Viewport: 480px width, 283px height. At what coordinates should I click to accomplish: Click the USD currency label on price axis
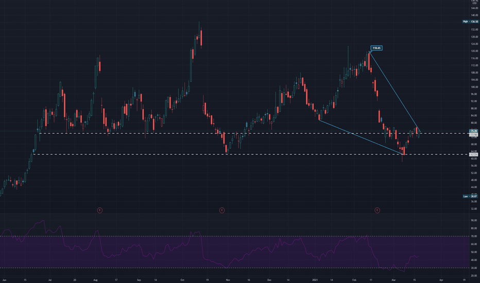pyautogui.click(x=474, y=4)
